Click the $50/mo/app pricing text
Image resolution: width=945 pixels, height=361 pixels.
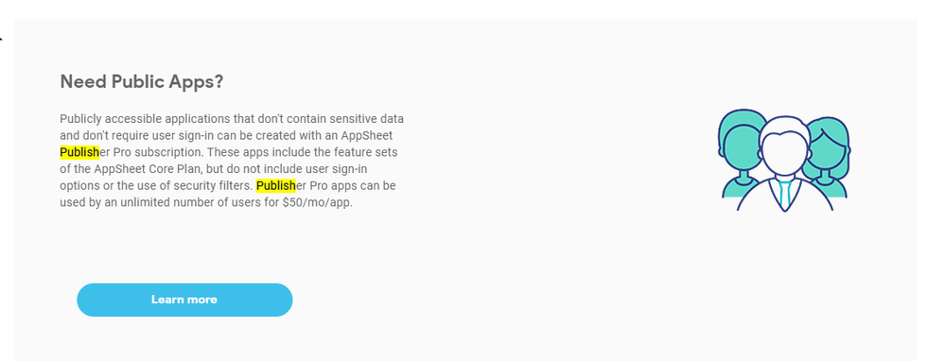click(x=317, y=202)
